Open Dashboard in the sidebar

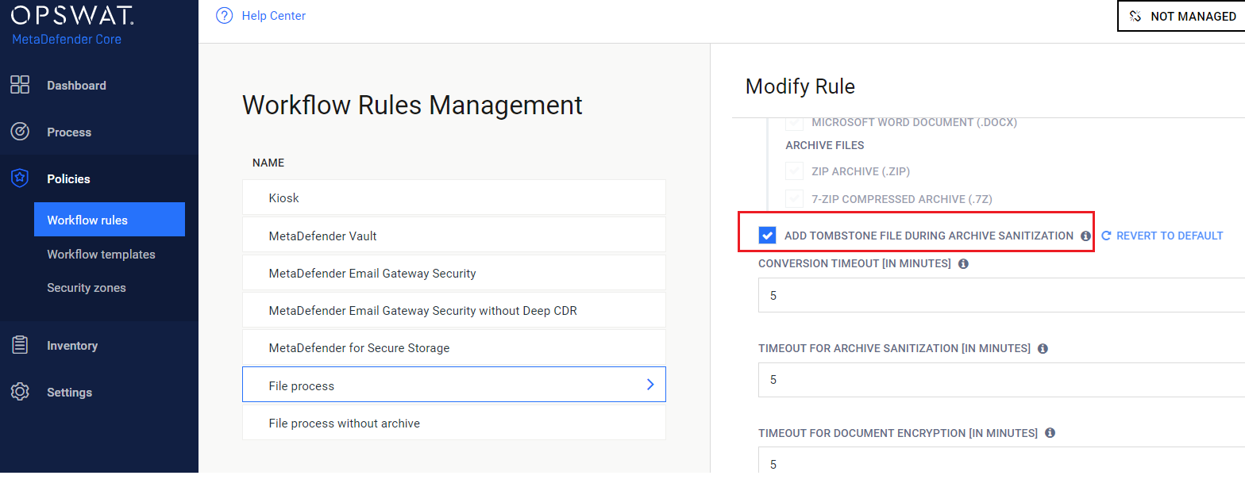point(76,86)
